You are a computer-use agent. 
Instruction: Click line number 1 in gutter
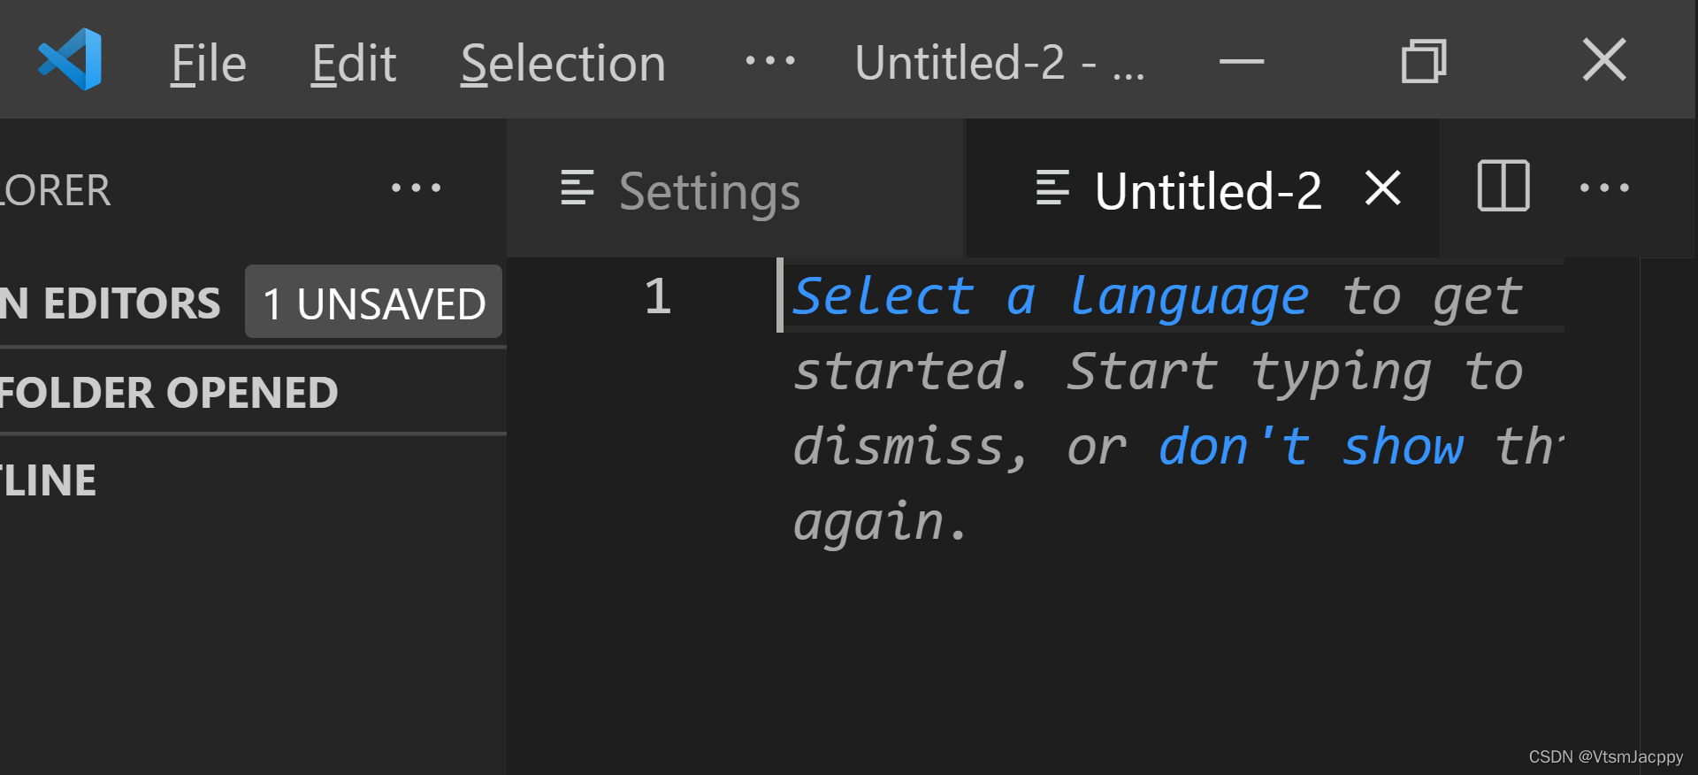657,296
